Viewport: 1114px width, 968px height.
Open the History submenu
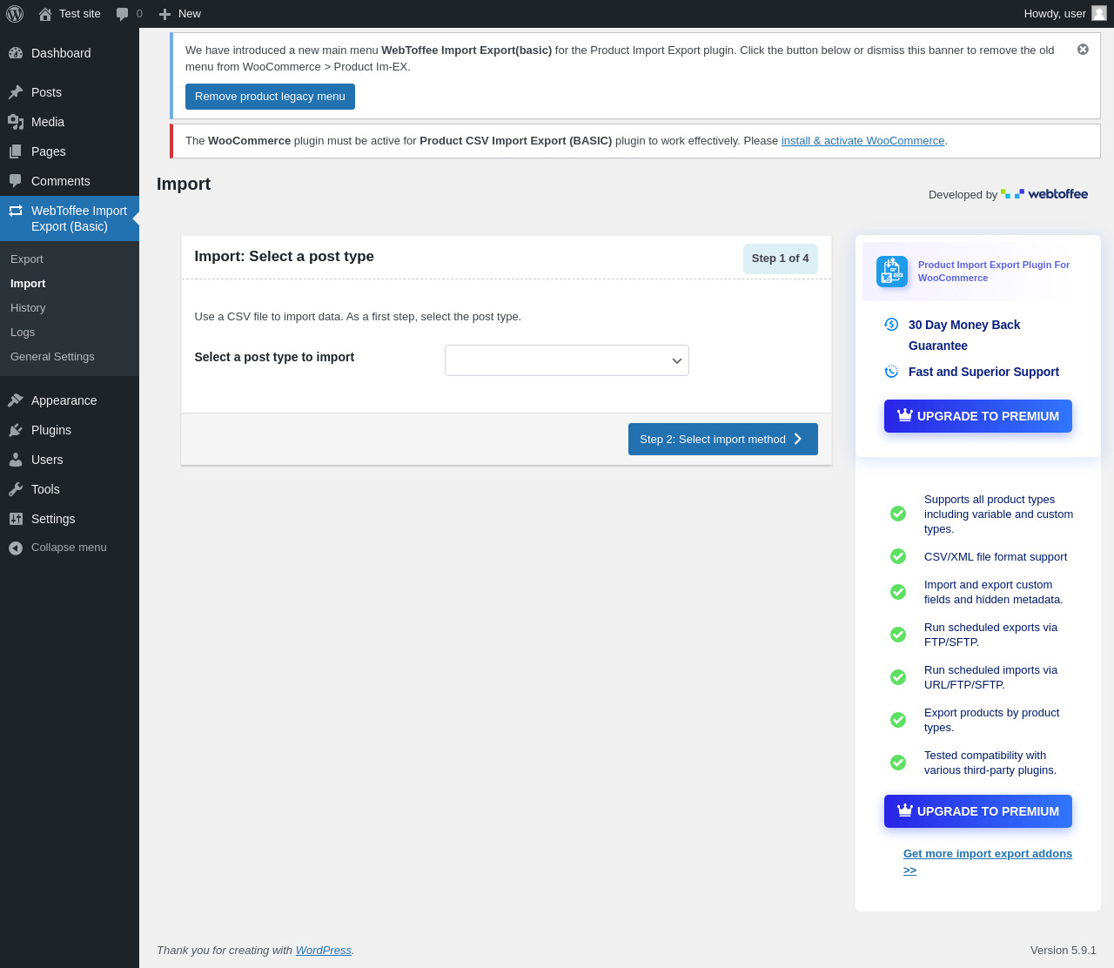[x=28, y=308]
